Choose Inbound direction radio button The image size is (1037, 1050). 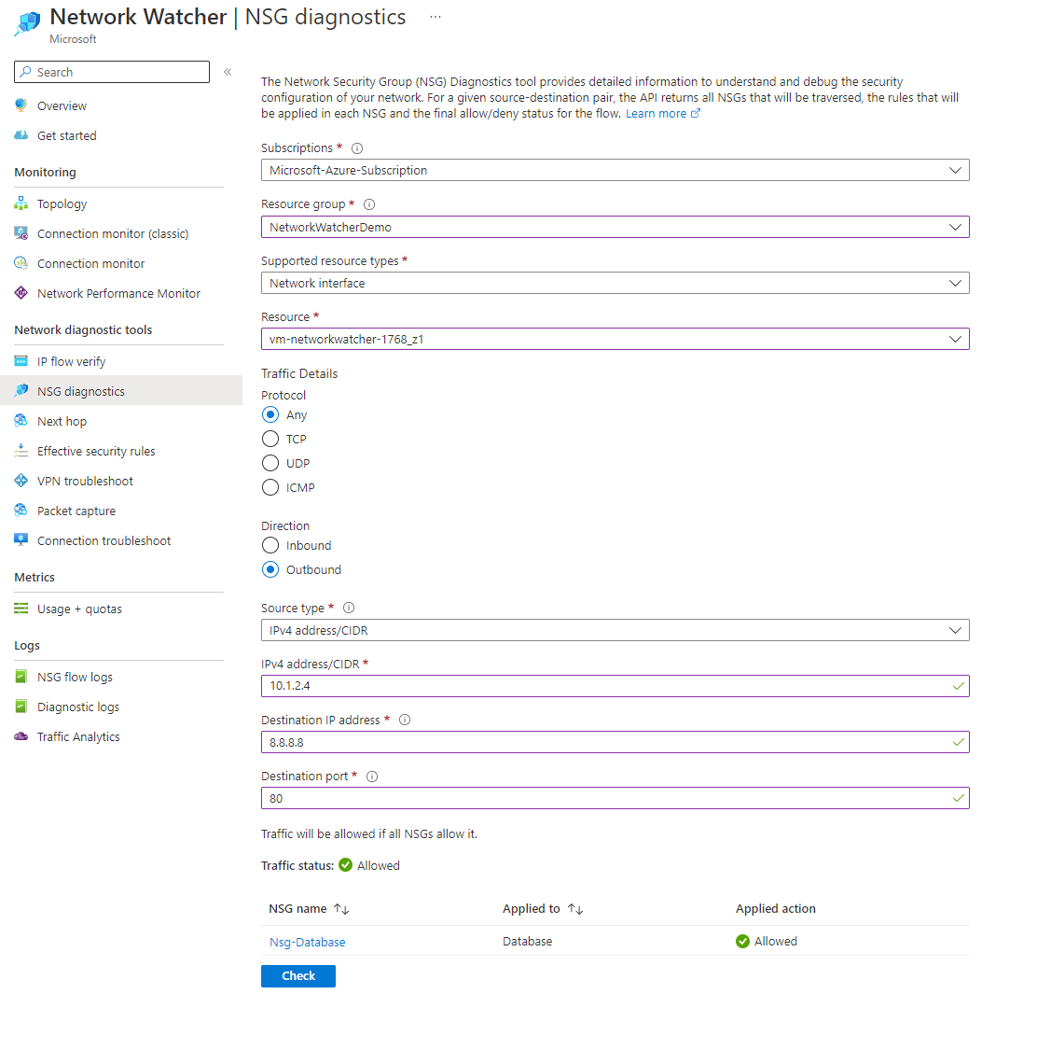(x=270, y=545)
